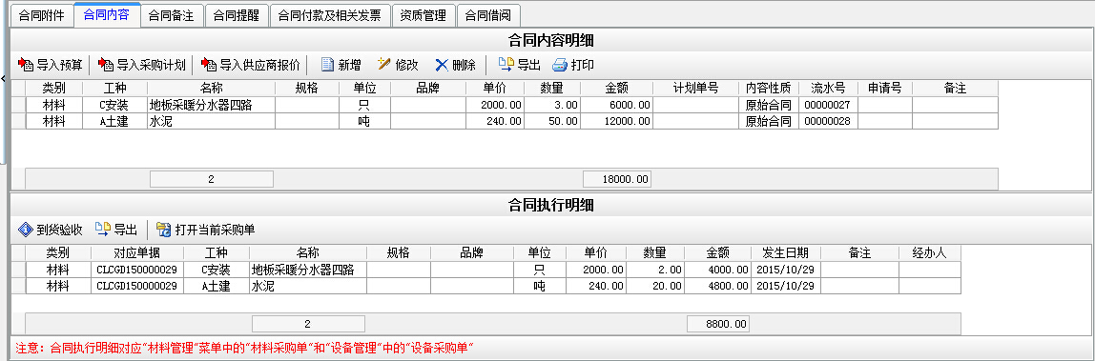Click the 金额 column header
The image size is (1095, 361).
[x=617, y=89]
